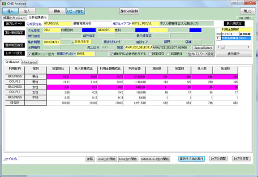The height and width of the screenshot is (177, 258).
Task: Toggle the リピータ含む button
Action: pyautogui.click(x=75, y=11)
